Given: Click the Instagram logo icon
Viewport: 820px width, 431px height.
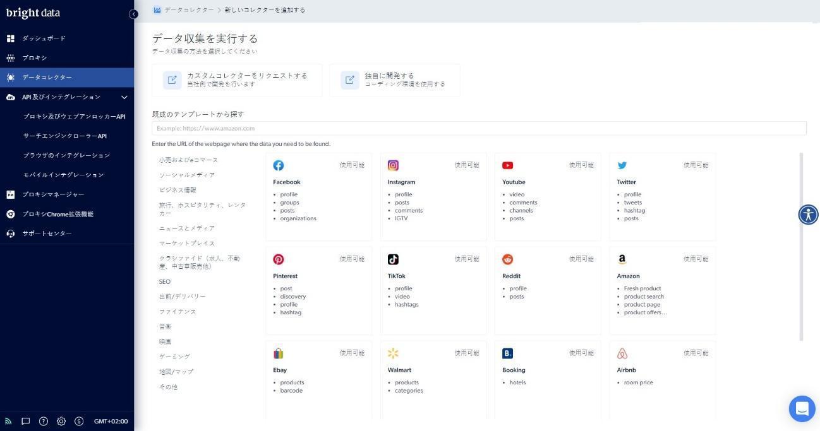Looking at the screenshot, I should 393,165.
